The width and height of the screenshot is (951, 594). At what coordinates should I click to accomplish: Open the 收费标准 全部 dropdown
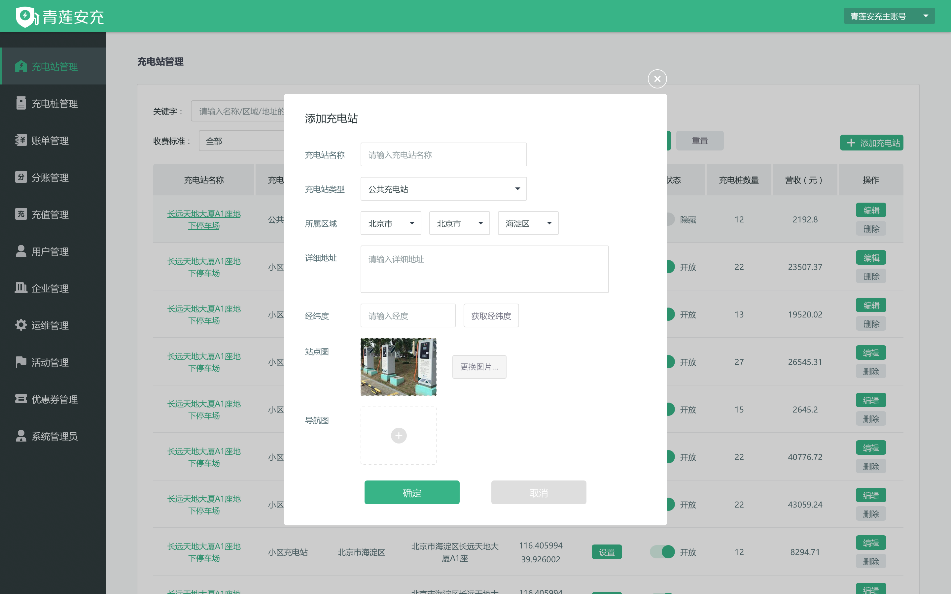pos(241,141)
